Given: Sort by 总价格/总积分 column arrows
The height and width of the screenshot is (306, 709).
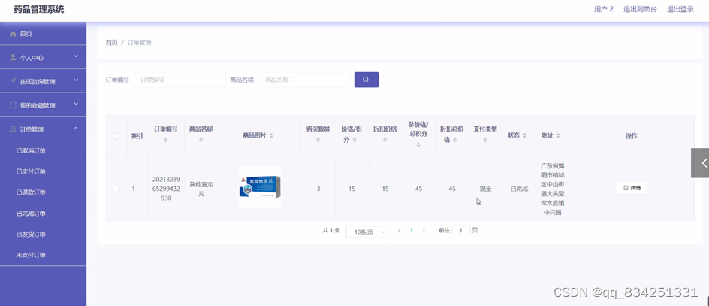Looking at the screenshot, I should click(418, 145).
